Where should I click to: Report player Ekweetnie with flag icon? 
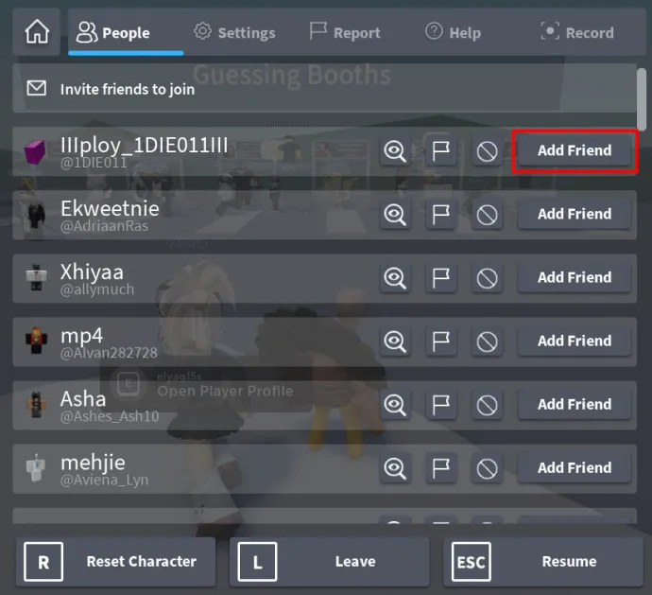(440, 215)
